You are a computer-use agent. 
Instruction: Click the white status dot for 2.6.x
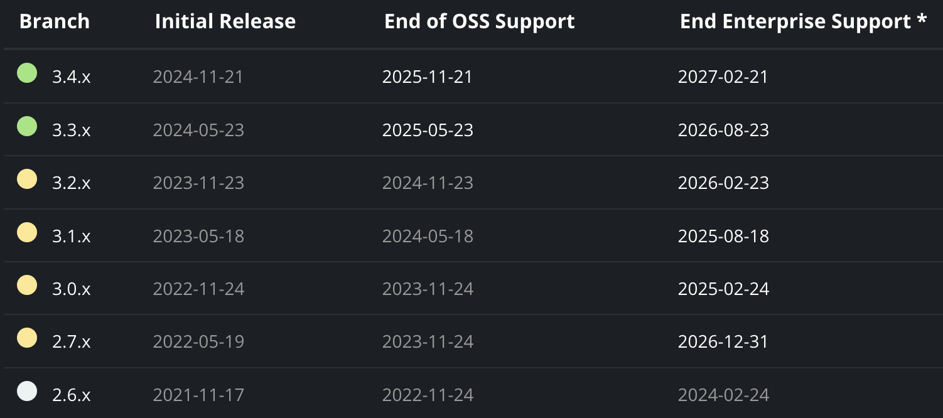[27, 391]
